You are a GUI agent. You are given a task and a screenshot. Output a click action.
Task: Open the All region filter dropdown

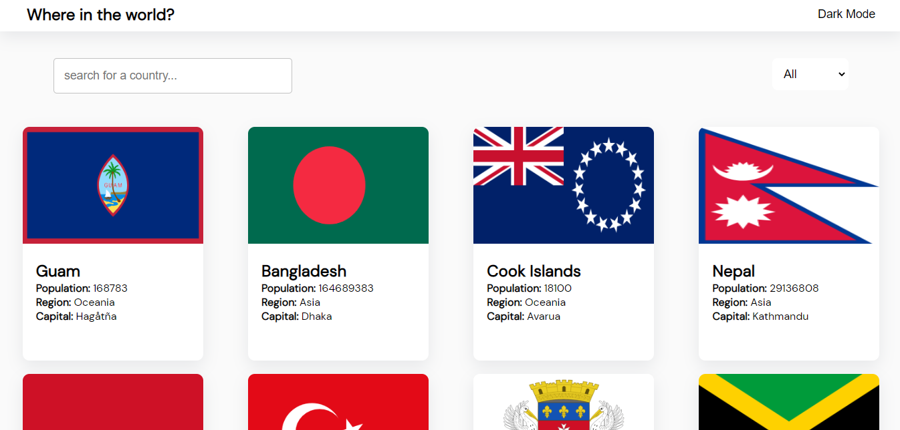(x=810, y=74)
